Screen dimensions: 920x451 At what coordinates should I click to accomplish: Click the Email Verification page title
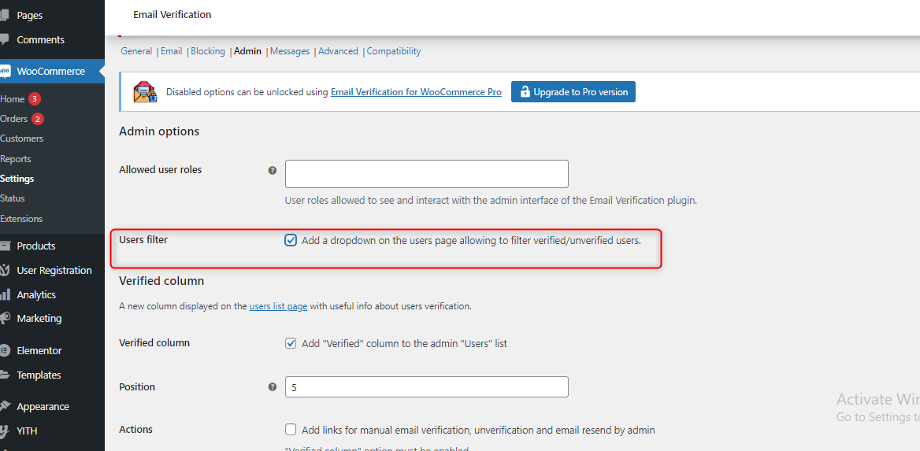pos(172,15)
